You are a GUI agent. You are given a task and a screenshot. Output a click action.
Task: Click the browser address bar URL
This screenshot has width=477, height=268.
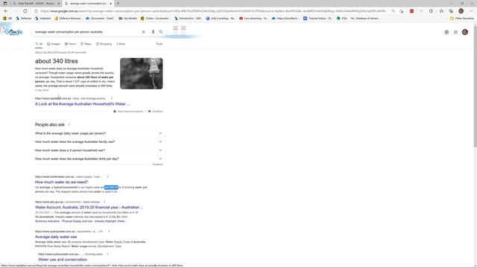click(213, 11)
